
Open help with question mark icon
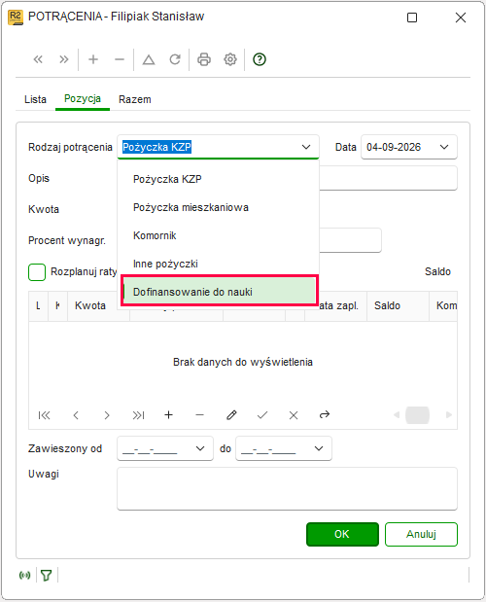(x=260, y=59)
